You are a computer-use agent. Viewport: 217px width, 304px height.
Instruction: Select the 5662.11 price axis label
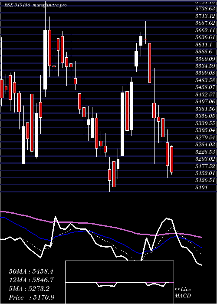pyautogui.click(x=205, y=30)
